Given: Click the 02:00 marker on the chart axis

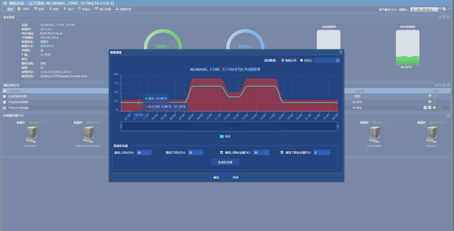Looking at the screenshot, I should pyautogui.click(x=139, y=115).
